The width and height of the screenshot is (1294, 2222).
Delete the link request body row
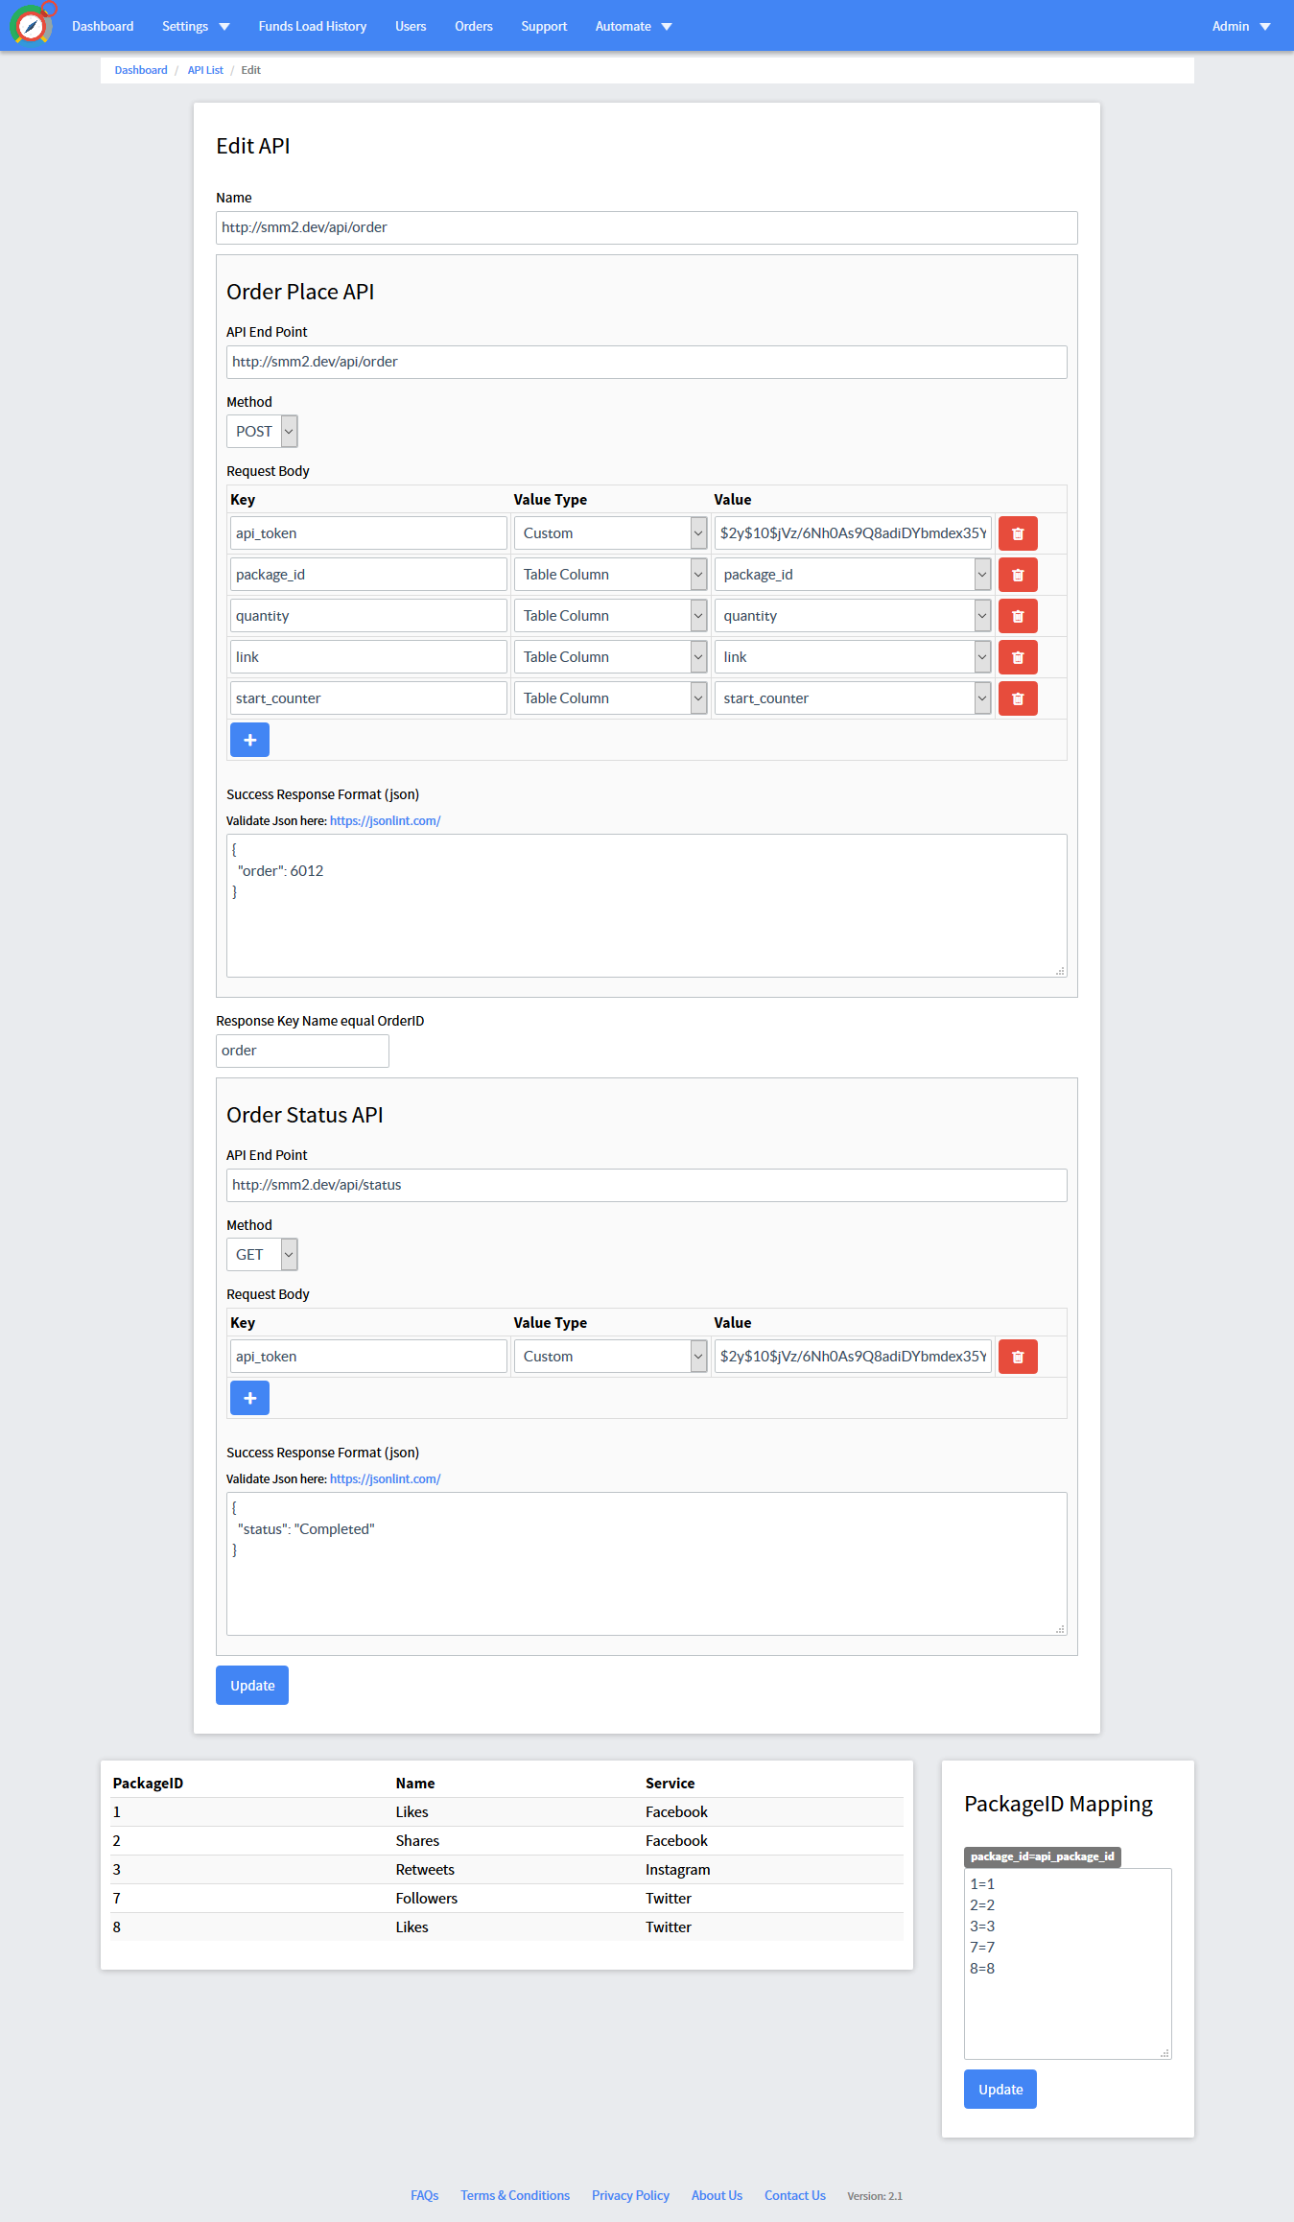click(x=1017, y=657)
